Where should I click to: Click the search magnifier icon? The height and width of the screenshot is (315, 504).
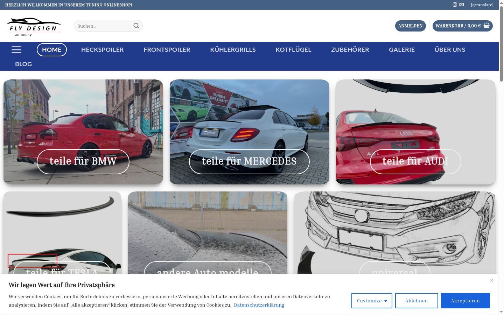click(136, 26)
